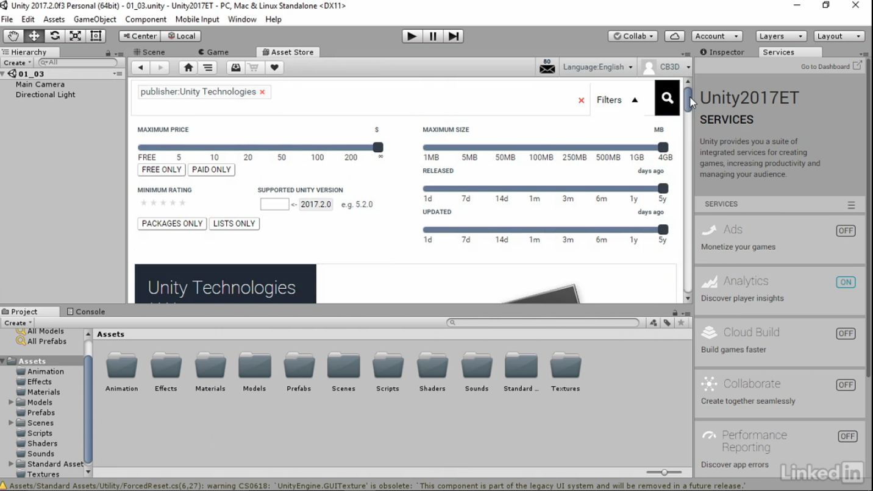Click the favorites star icon in Project
The width and height of the screenshot is (873, 491).
coord(681,323)
